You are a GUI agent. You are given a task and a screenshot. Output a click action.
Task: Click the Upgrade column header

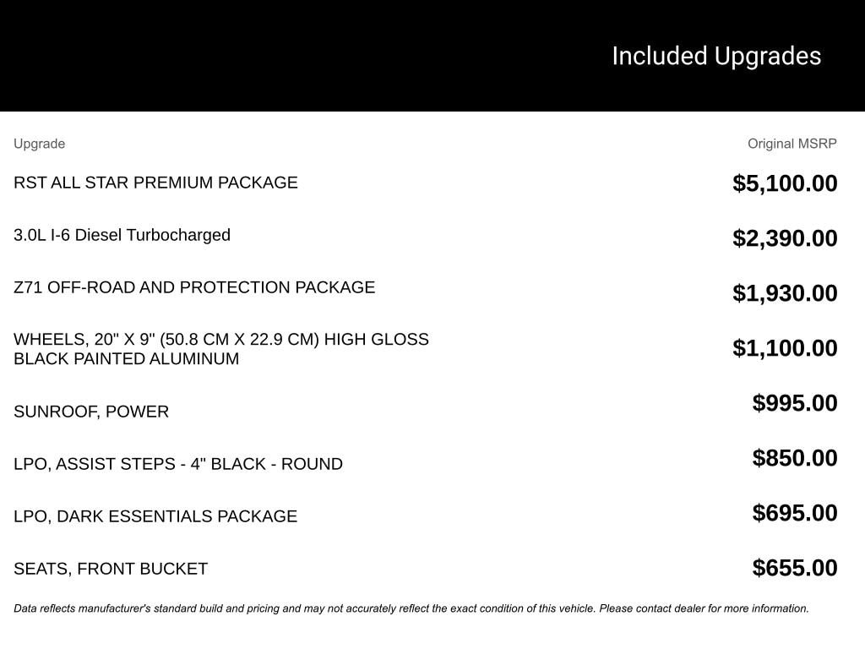click(39, 144)
